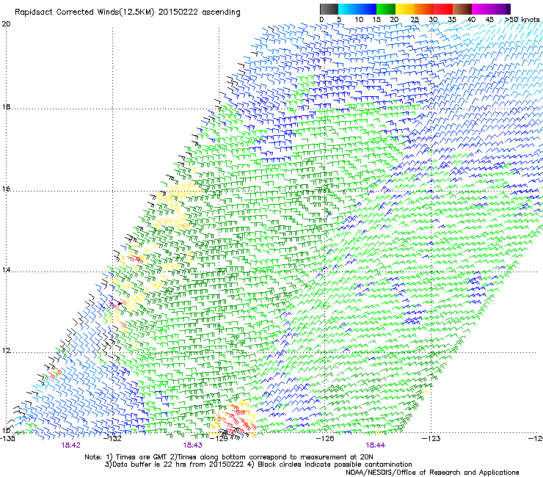Click the legend number 25
The height and width of the screenshot is (477, 543).
tap(415, 20)
